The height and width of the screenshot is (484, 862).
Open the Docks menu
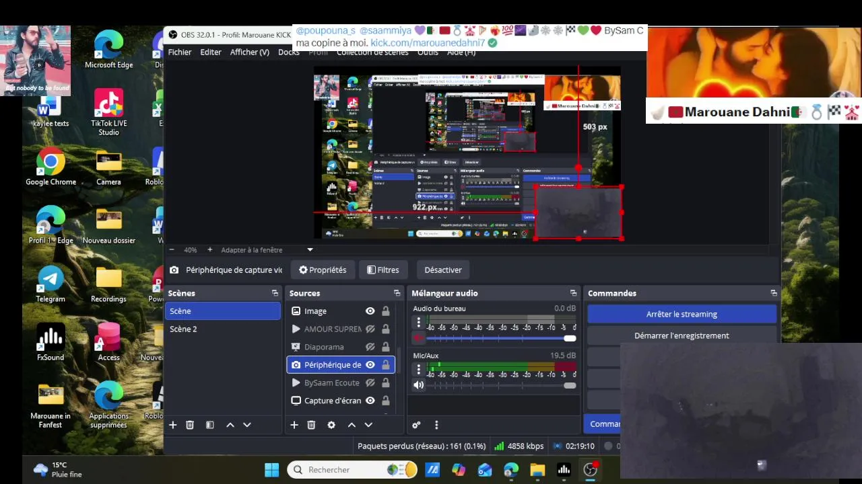(x=288, y=52)
